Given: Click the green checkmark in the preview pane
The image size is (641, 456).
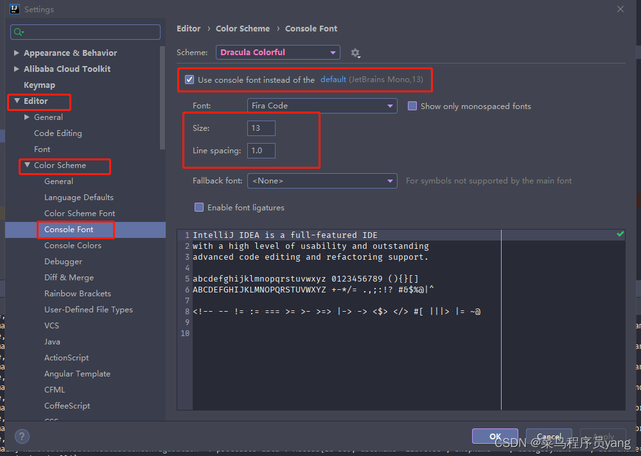Looking at the screenshot, I should [620, 234].
